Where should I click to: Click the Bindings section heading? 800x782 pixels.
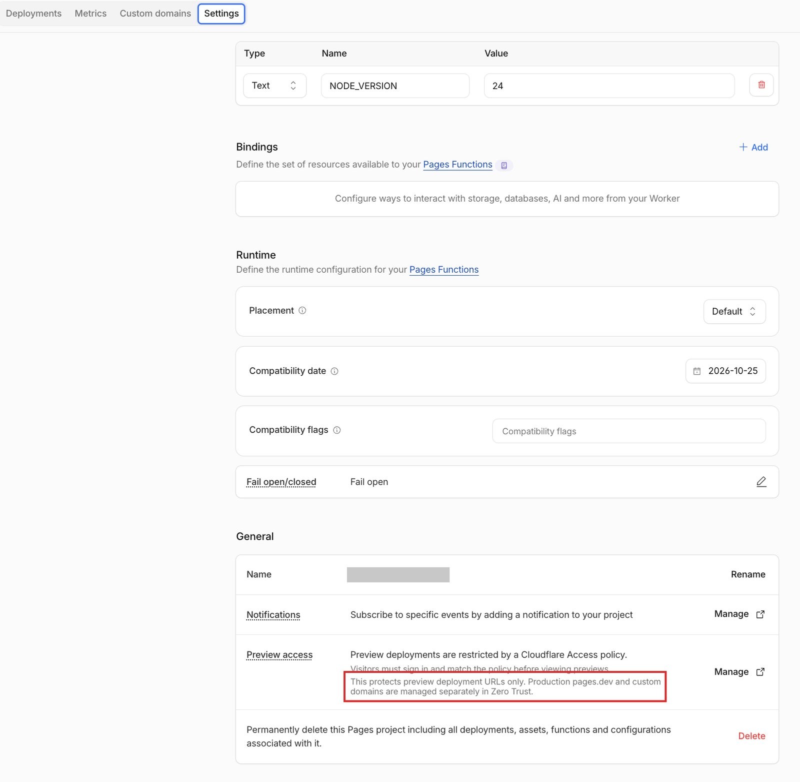tap(257, 147)
